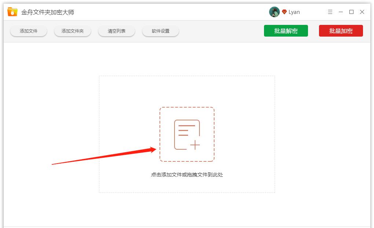Click the user avatar photo
Screen dimensions: 374x228
[x=274, y=11]
